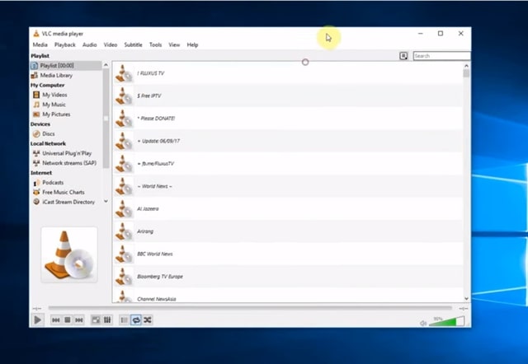This screenshot has width=528, height=364.
Task: Open Free Music Charts
Action: 64,192
